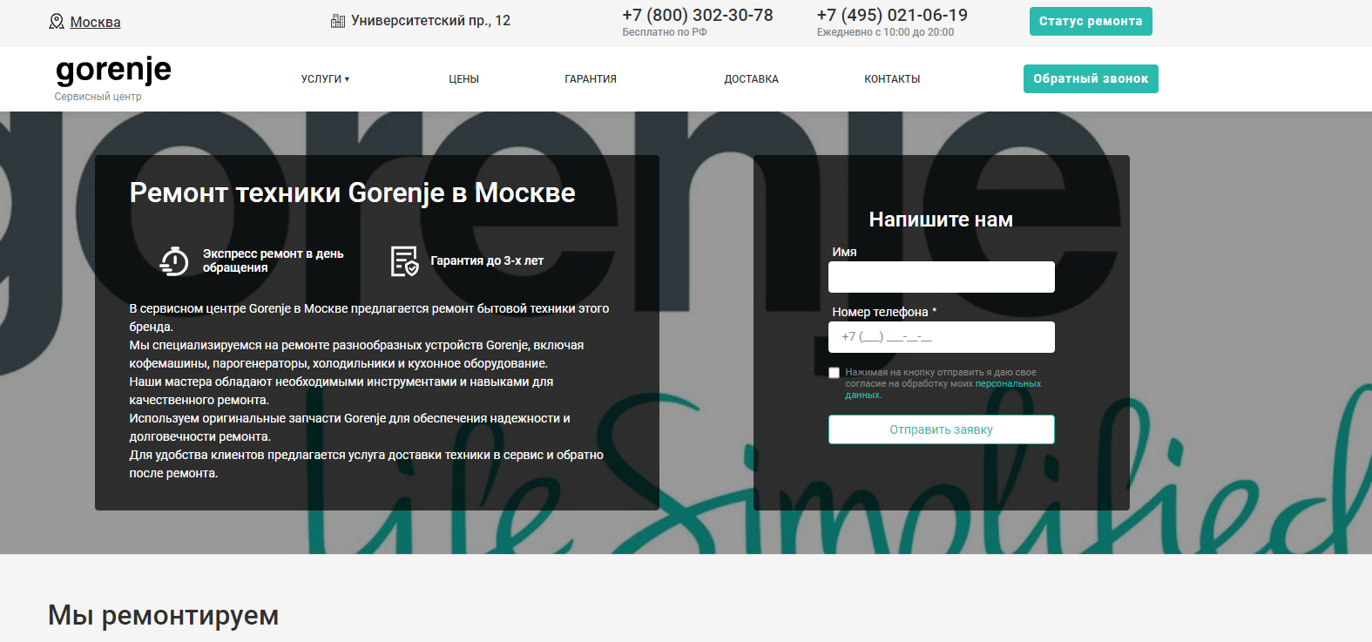Click the location pin icon next to Москва

click(57, 21)
